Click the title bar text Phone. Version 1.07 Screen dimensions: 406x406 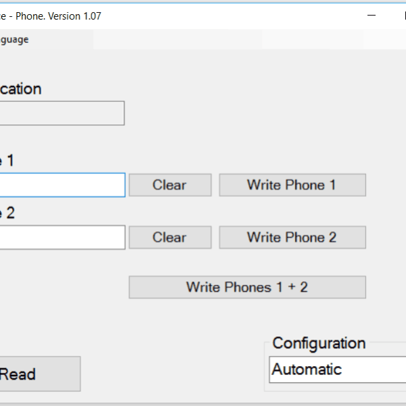point(58,16)
